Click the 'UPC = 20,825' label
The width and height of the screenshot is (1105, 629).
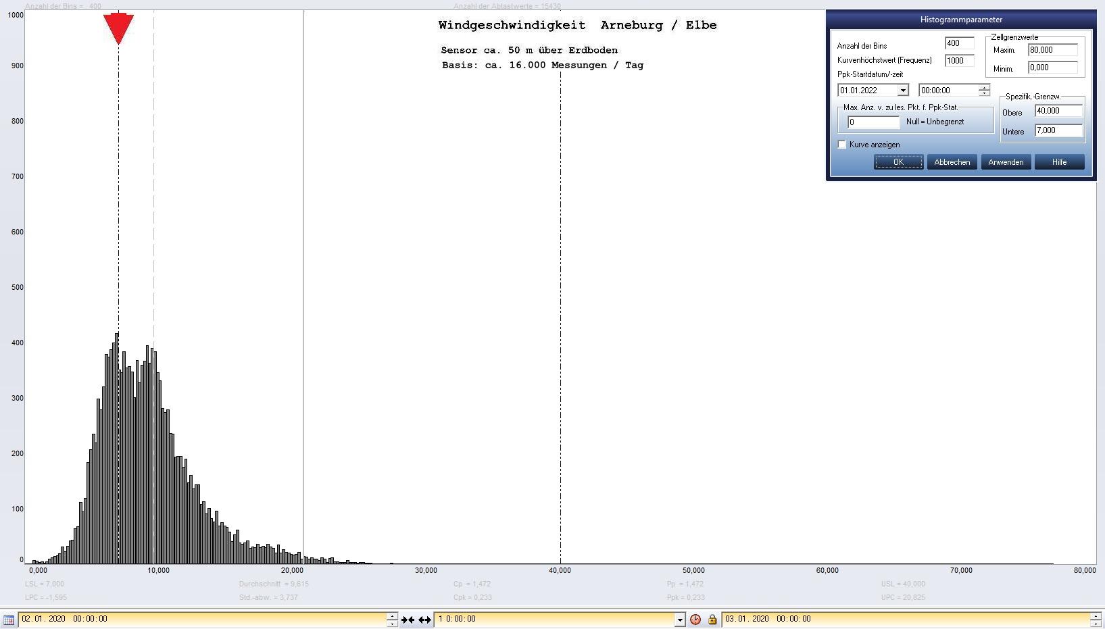[x=903, y=598]
